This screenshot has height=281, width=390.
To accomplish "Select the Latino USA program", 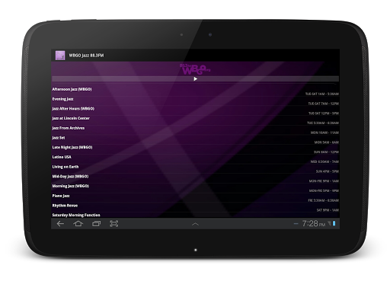I will 62,157.
